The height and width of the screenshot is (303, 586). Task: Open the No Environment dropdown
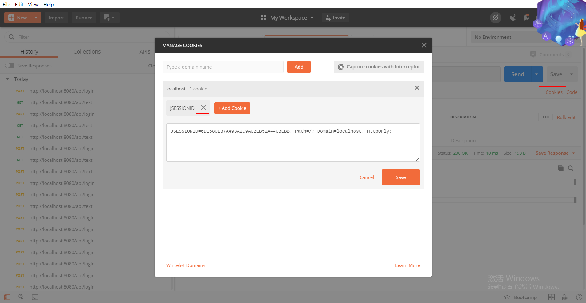point(505,37)
